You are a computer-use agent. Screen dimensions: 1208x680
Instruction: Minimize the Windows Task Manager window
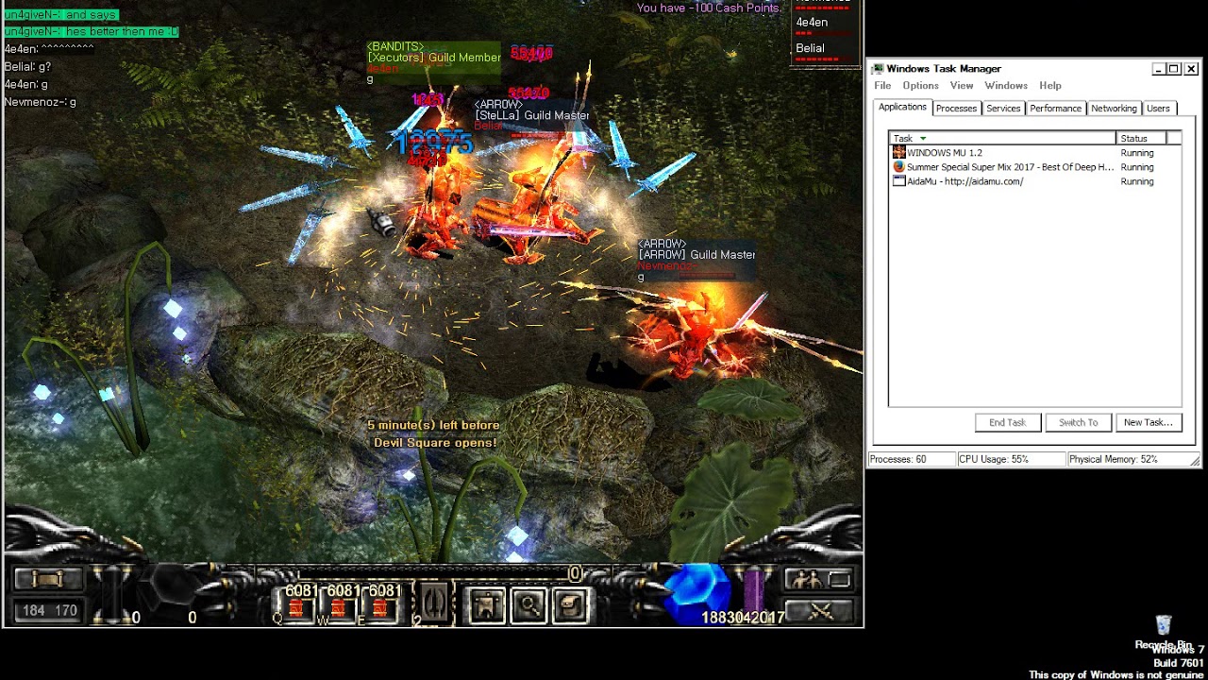[x=1158, y=69]
